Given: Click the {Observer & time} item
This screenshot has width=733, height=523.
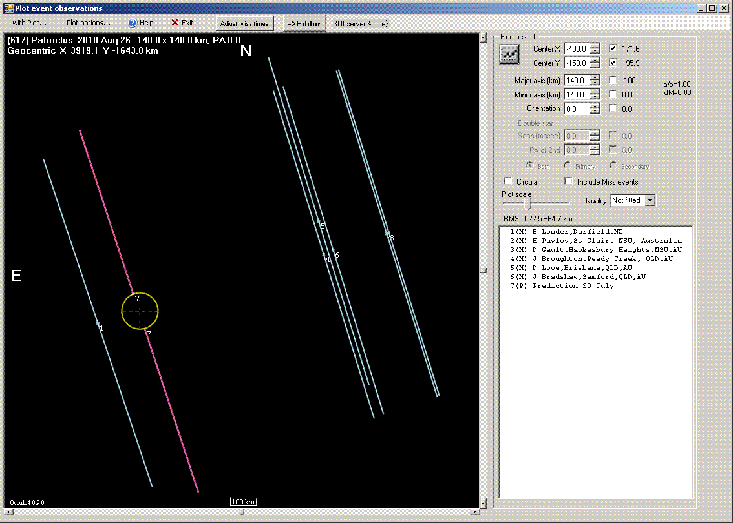Looking at the screenshot, I should [361, 23].
